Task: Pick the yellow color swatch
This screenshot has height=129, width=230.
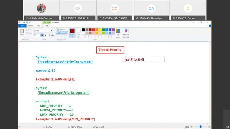Action: (x=100, y=30)
